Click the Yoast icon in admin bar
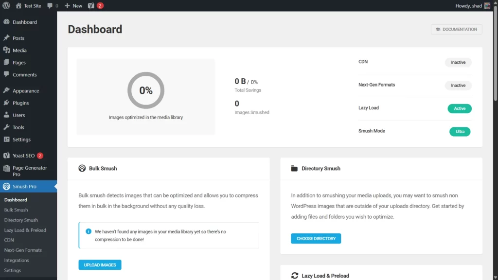 91,6
